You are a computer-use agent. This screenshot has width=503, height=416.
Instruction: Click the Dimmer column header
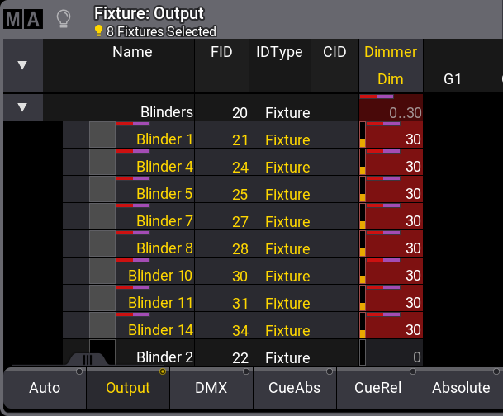(x=391, y=52)
